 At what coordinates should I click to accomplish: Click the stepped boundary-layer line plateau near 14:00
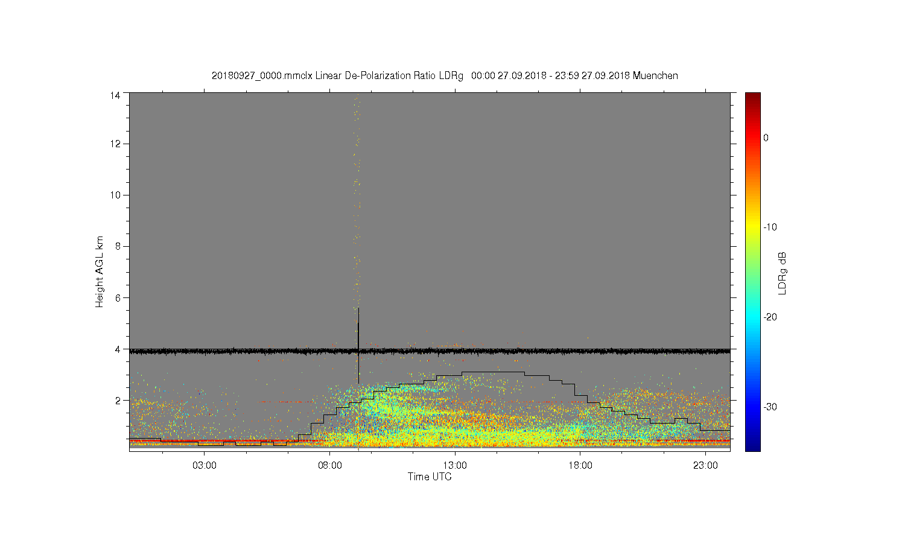(x=494, y=372)
